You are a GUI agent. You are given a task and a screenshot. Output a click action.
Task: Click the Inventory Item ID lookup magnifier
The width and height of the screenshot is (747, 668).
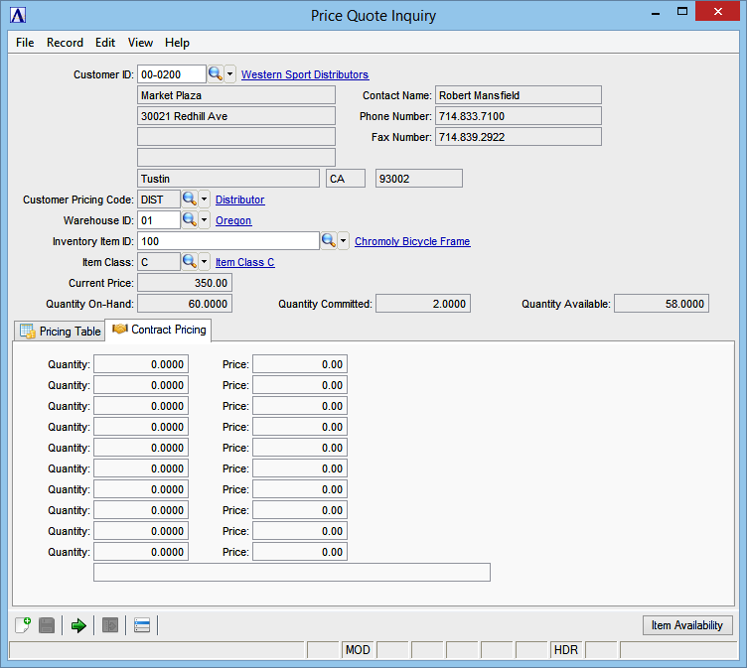328,241
